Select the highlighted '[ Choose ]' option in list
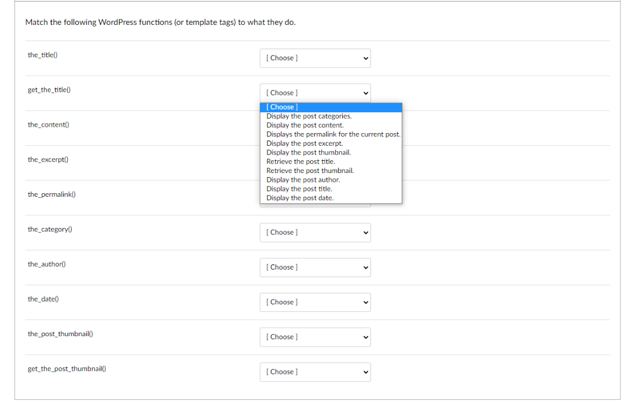 pyautogui.click(x=331, y=108)
